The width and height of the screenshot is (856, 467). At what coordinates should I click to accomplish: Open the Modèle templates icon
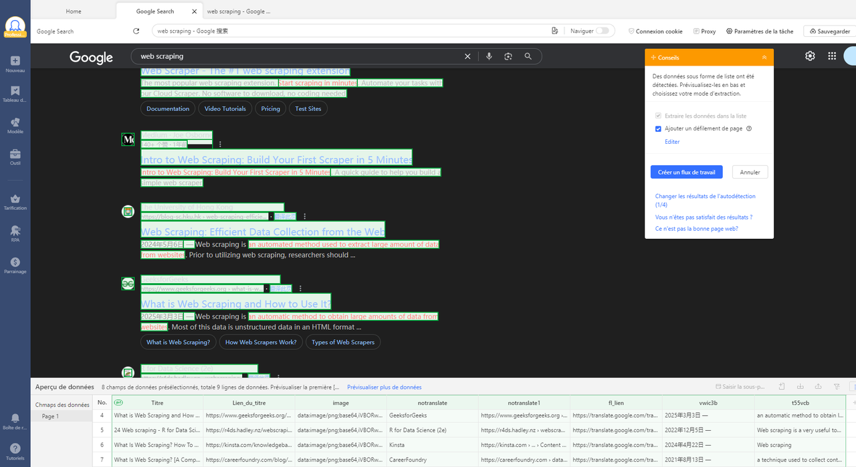pyautogui.click(x=15, y=122)
